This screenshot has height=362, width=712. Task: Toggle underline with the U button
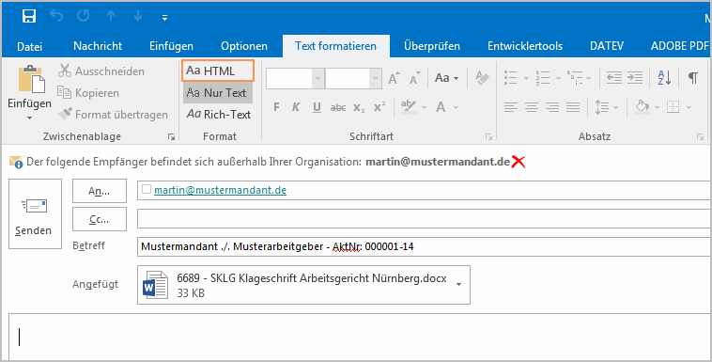[x=317, y=107]
